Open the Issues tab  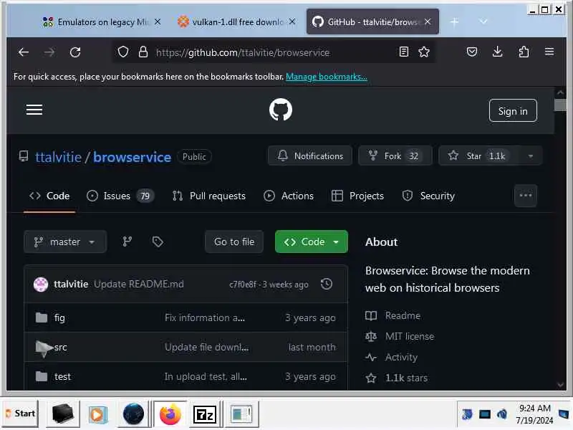click(x=120, y=196)
